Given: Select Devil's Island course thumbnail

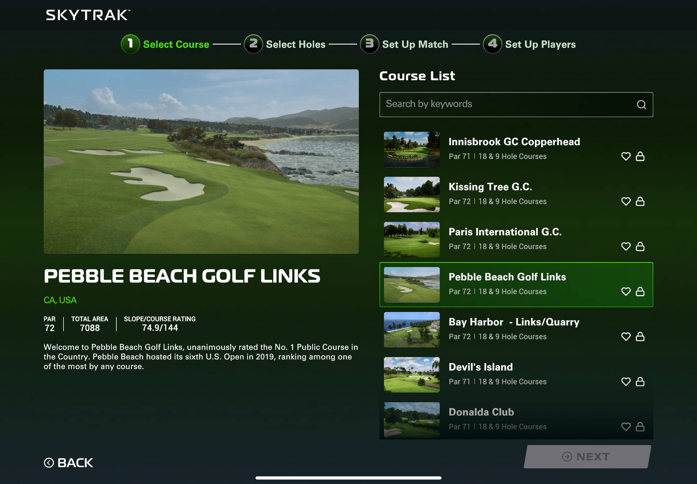Looking at the screenshot, I should tap(412, 374).
